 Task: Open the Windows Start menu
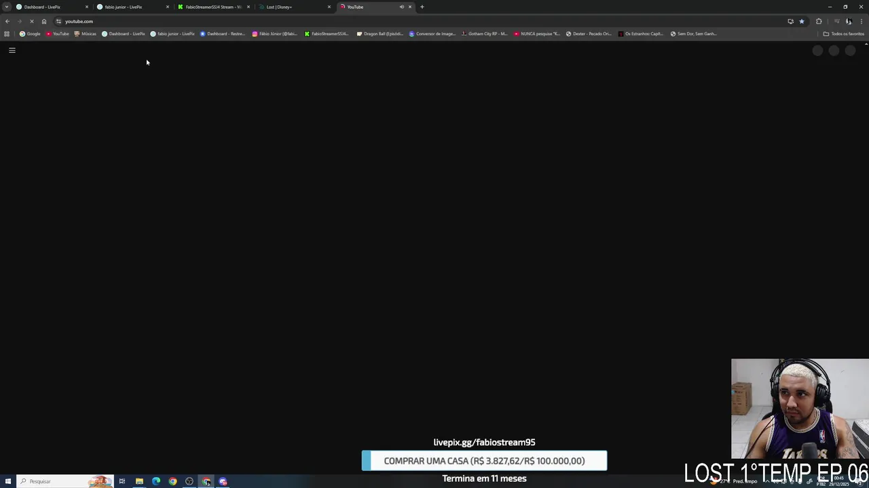coord(7,481)
